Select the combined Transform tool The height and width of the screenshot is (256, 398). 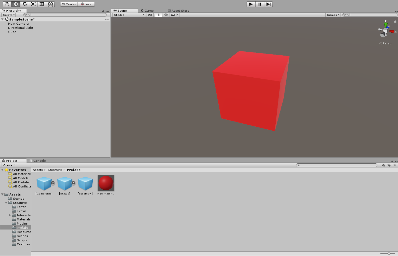point(50,4)
